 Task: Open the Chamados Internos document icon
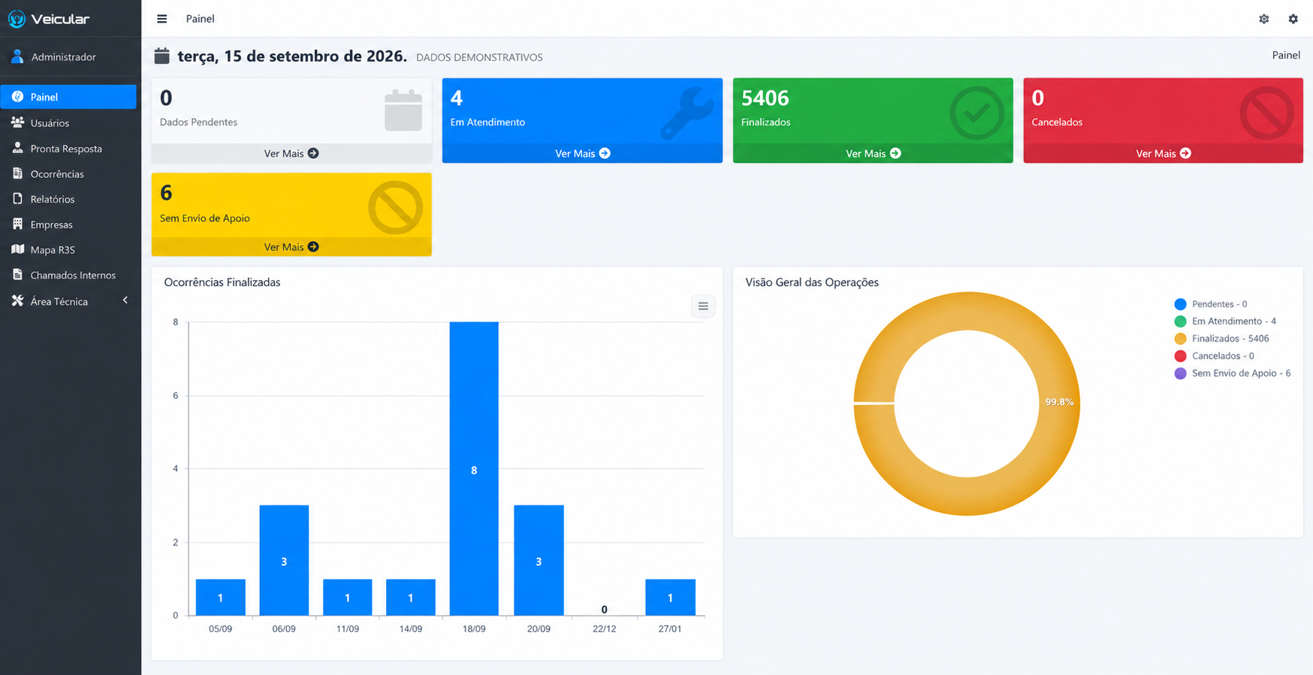pos(17,275)
